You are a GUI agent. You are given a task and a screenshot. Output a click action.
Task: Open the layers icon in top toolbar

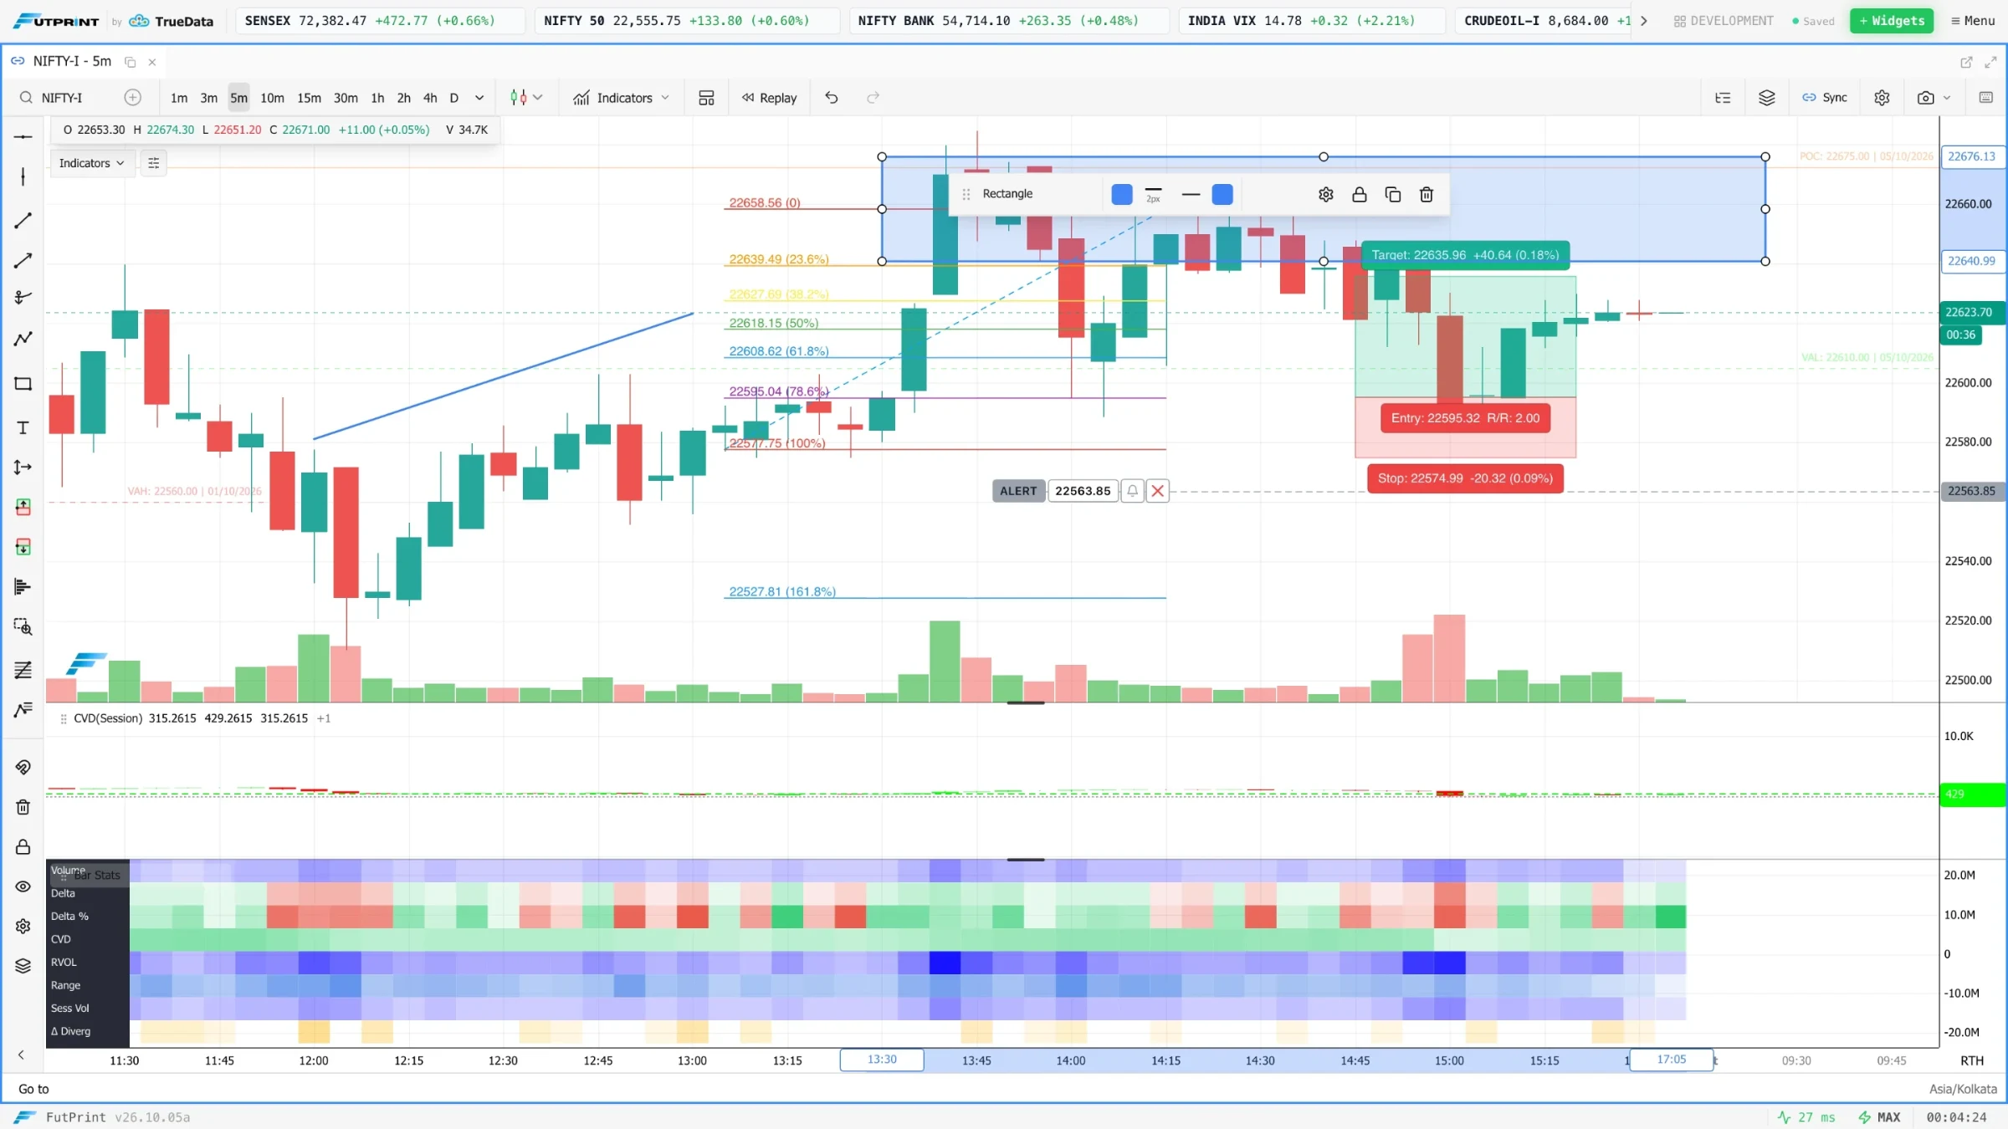click(x=1766, y=98)
